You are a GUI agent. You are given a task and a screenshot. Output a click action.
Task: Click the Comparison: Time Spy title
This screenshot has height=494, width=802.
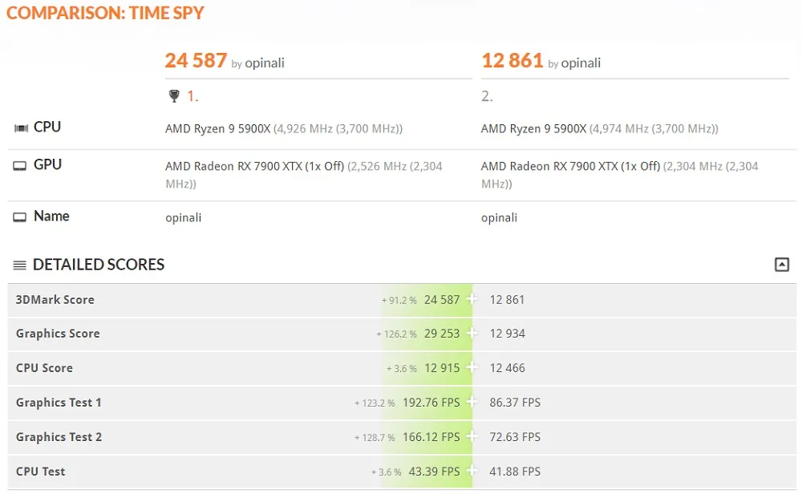pos(105,13)
